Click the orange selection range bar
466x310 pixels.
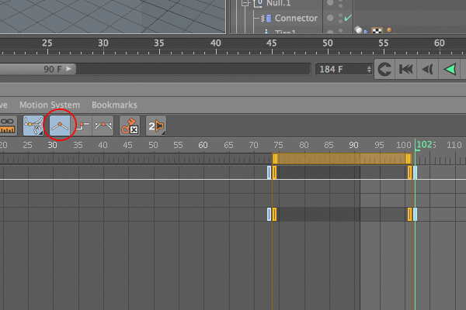342,159
